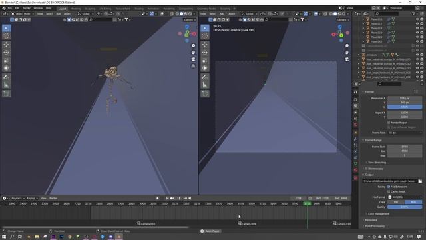The width and height of the screenshot is (426, 240).
Task: Toggle solid viewport shading in left header
Action: [181, 13]
